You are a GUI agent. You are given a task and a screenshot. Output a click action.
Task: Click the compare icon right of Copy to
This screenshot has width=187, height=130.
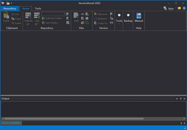tap(112, 23)
